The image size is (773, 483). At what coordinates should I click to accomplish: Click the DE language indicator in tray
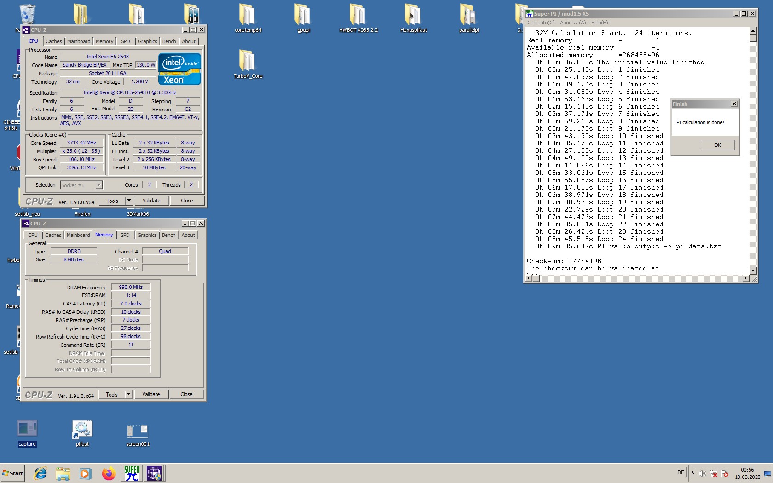coord(681,472)
